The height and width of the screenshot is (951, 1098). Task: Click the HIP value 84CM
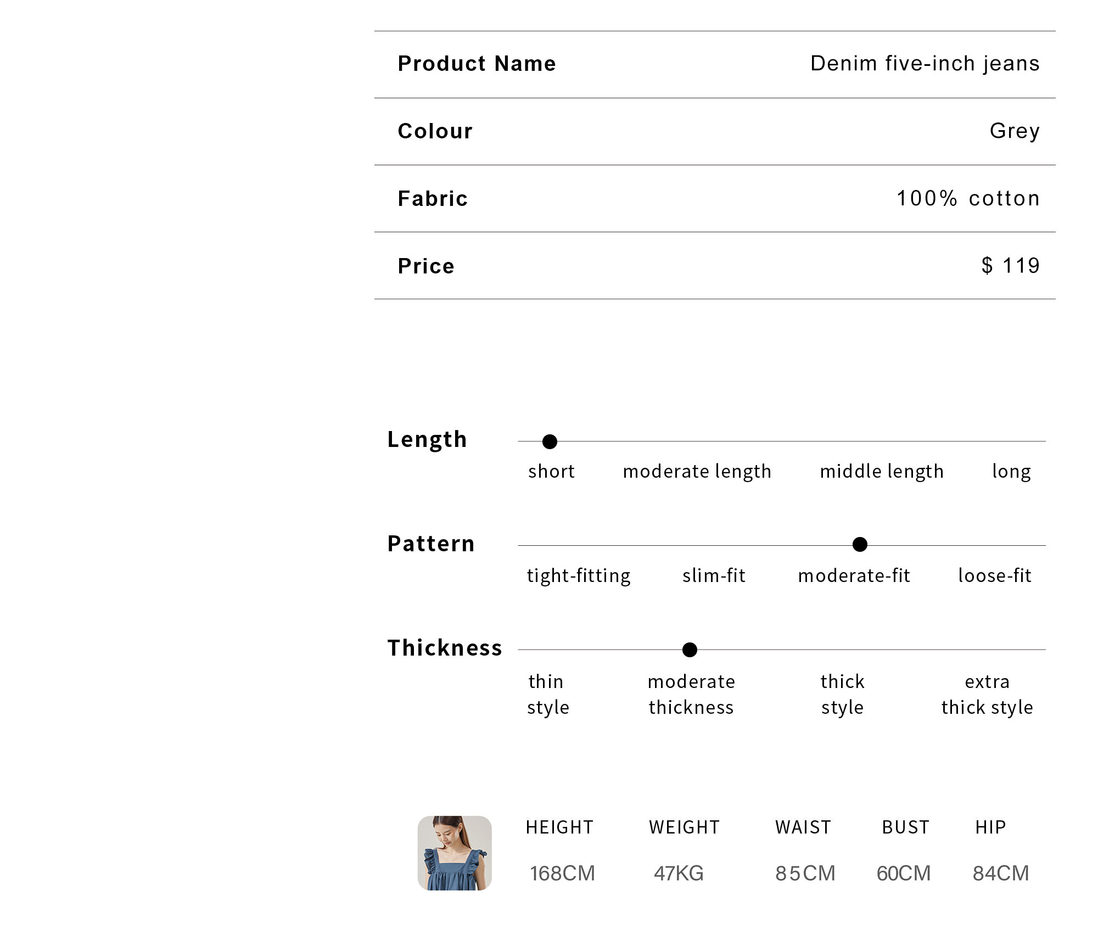coord(1001,873)
